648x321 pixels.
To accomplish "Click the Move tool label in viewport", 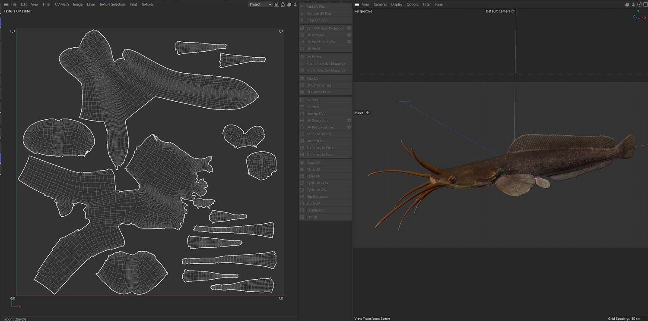I will pos(359,113).
